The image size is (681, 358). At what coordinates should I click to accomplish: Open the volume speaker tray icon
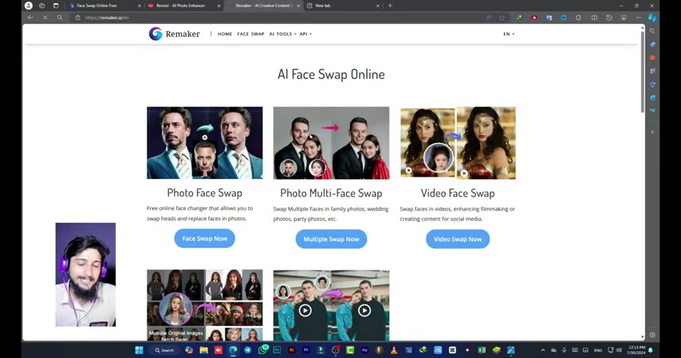619,350
